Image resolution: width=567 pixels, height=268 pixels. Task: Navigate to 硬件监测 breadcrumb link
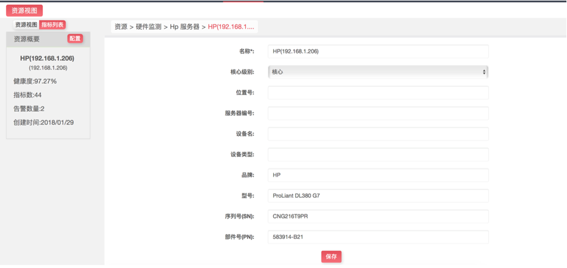tap(149, 27)
